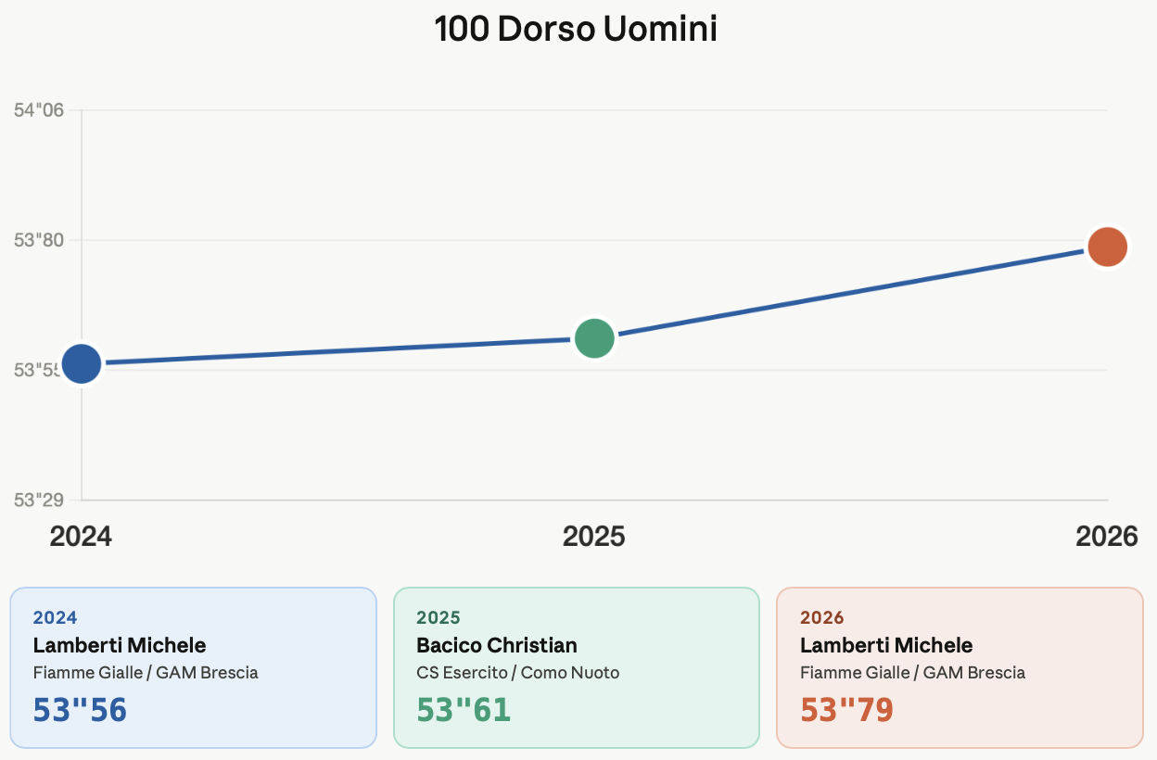Click the CS Esercito / Como Nuoto team text
1157x760 pixels.
pos(517,673)
